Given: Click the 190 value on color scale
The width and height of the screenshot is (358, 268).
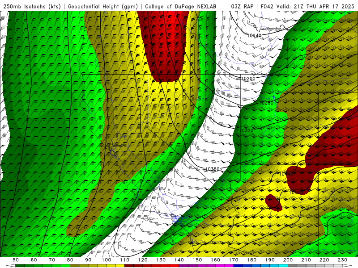Looking at the screenshot, I should coord(270,260).
